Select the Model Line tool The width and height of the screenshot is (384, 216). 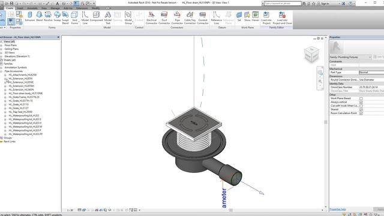[85, 17]
